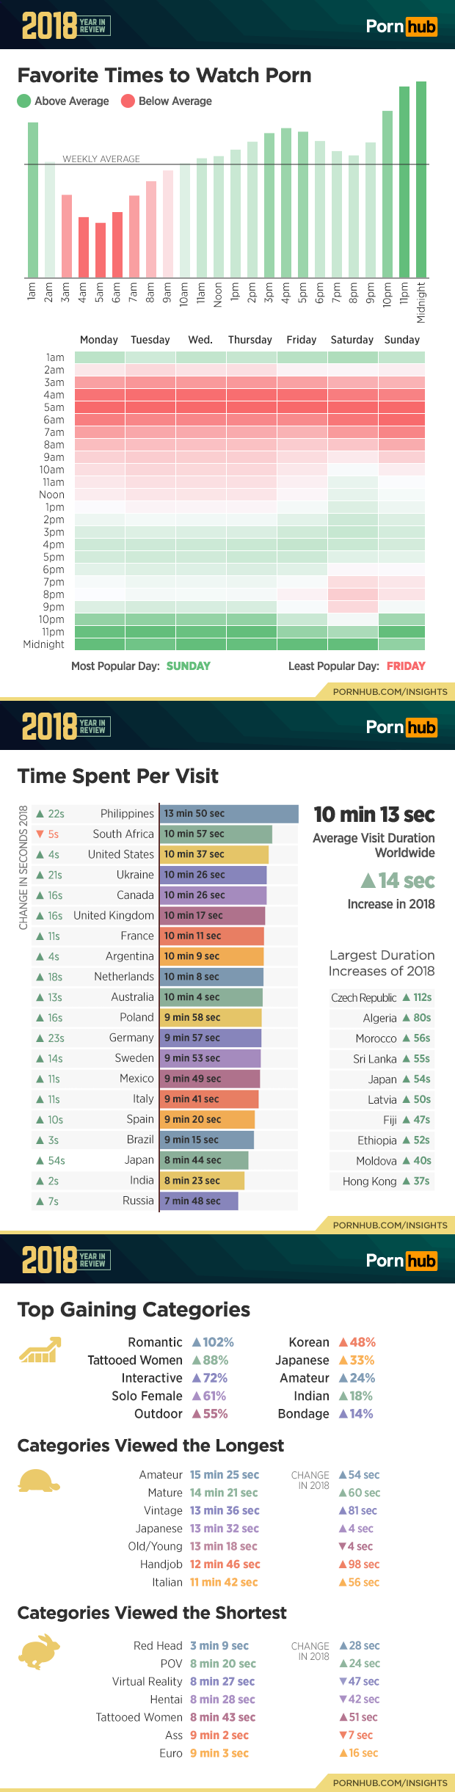
Task: Click the Midnight bar in hourly chart
Action: tap(421, 180)
